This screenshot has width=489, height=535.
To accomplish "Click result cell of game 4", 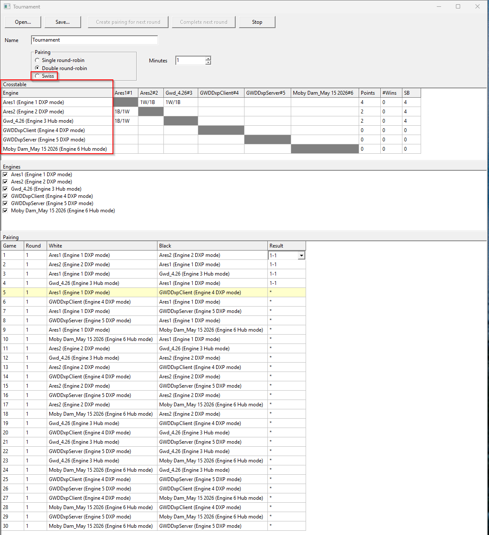I will (287, 283).
